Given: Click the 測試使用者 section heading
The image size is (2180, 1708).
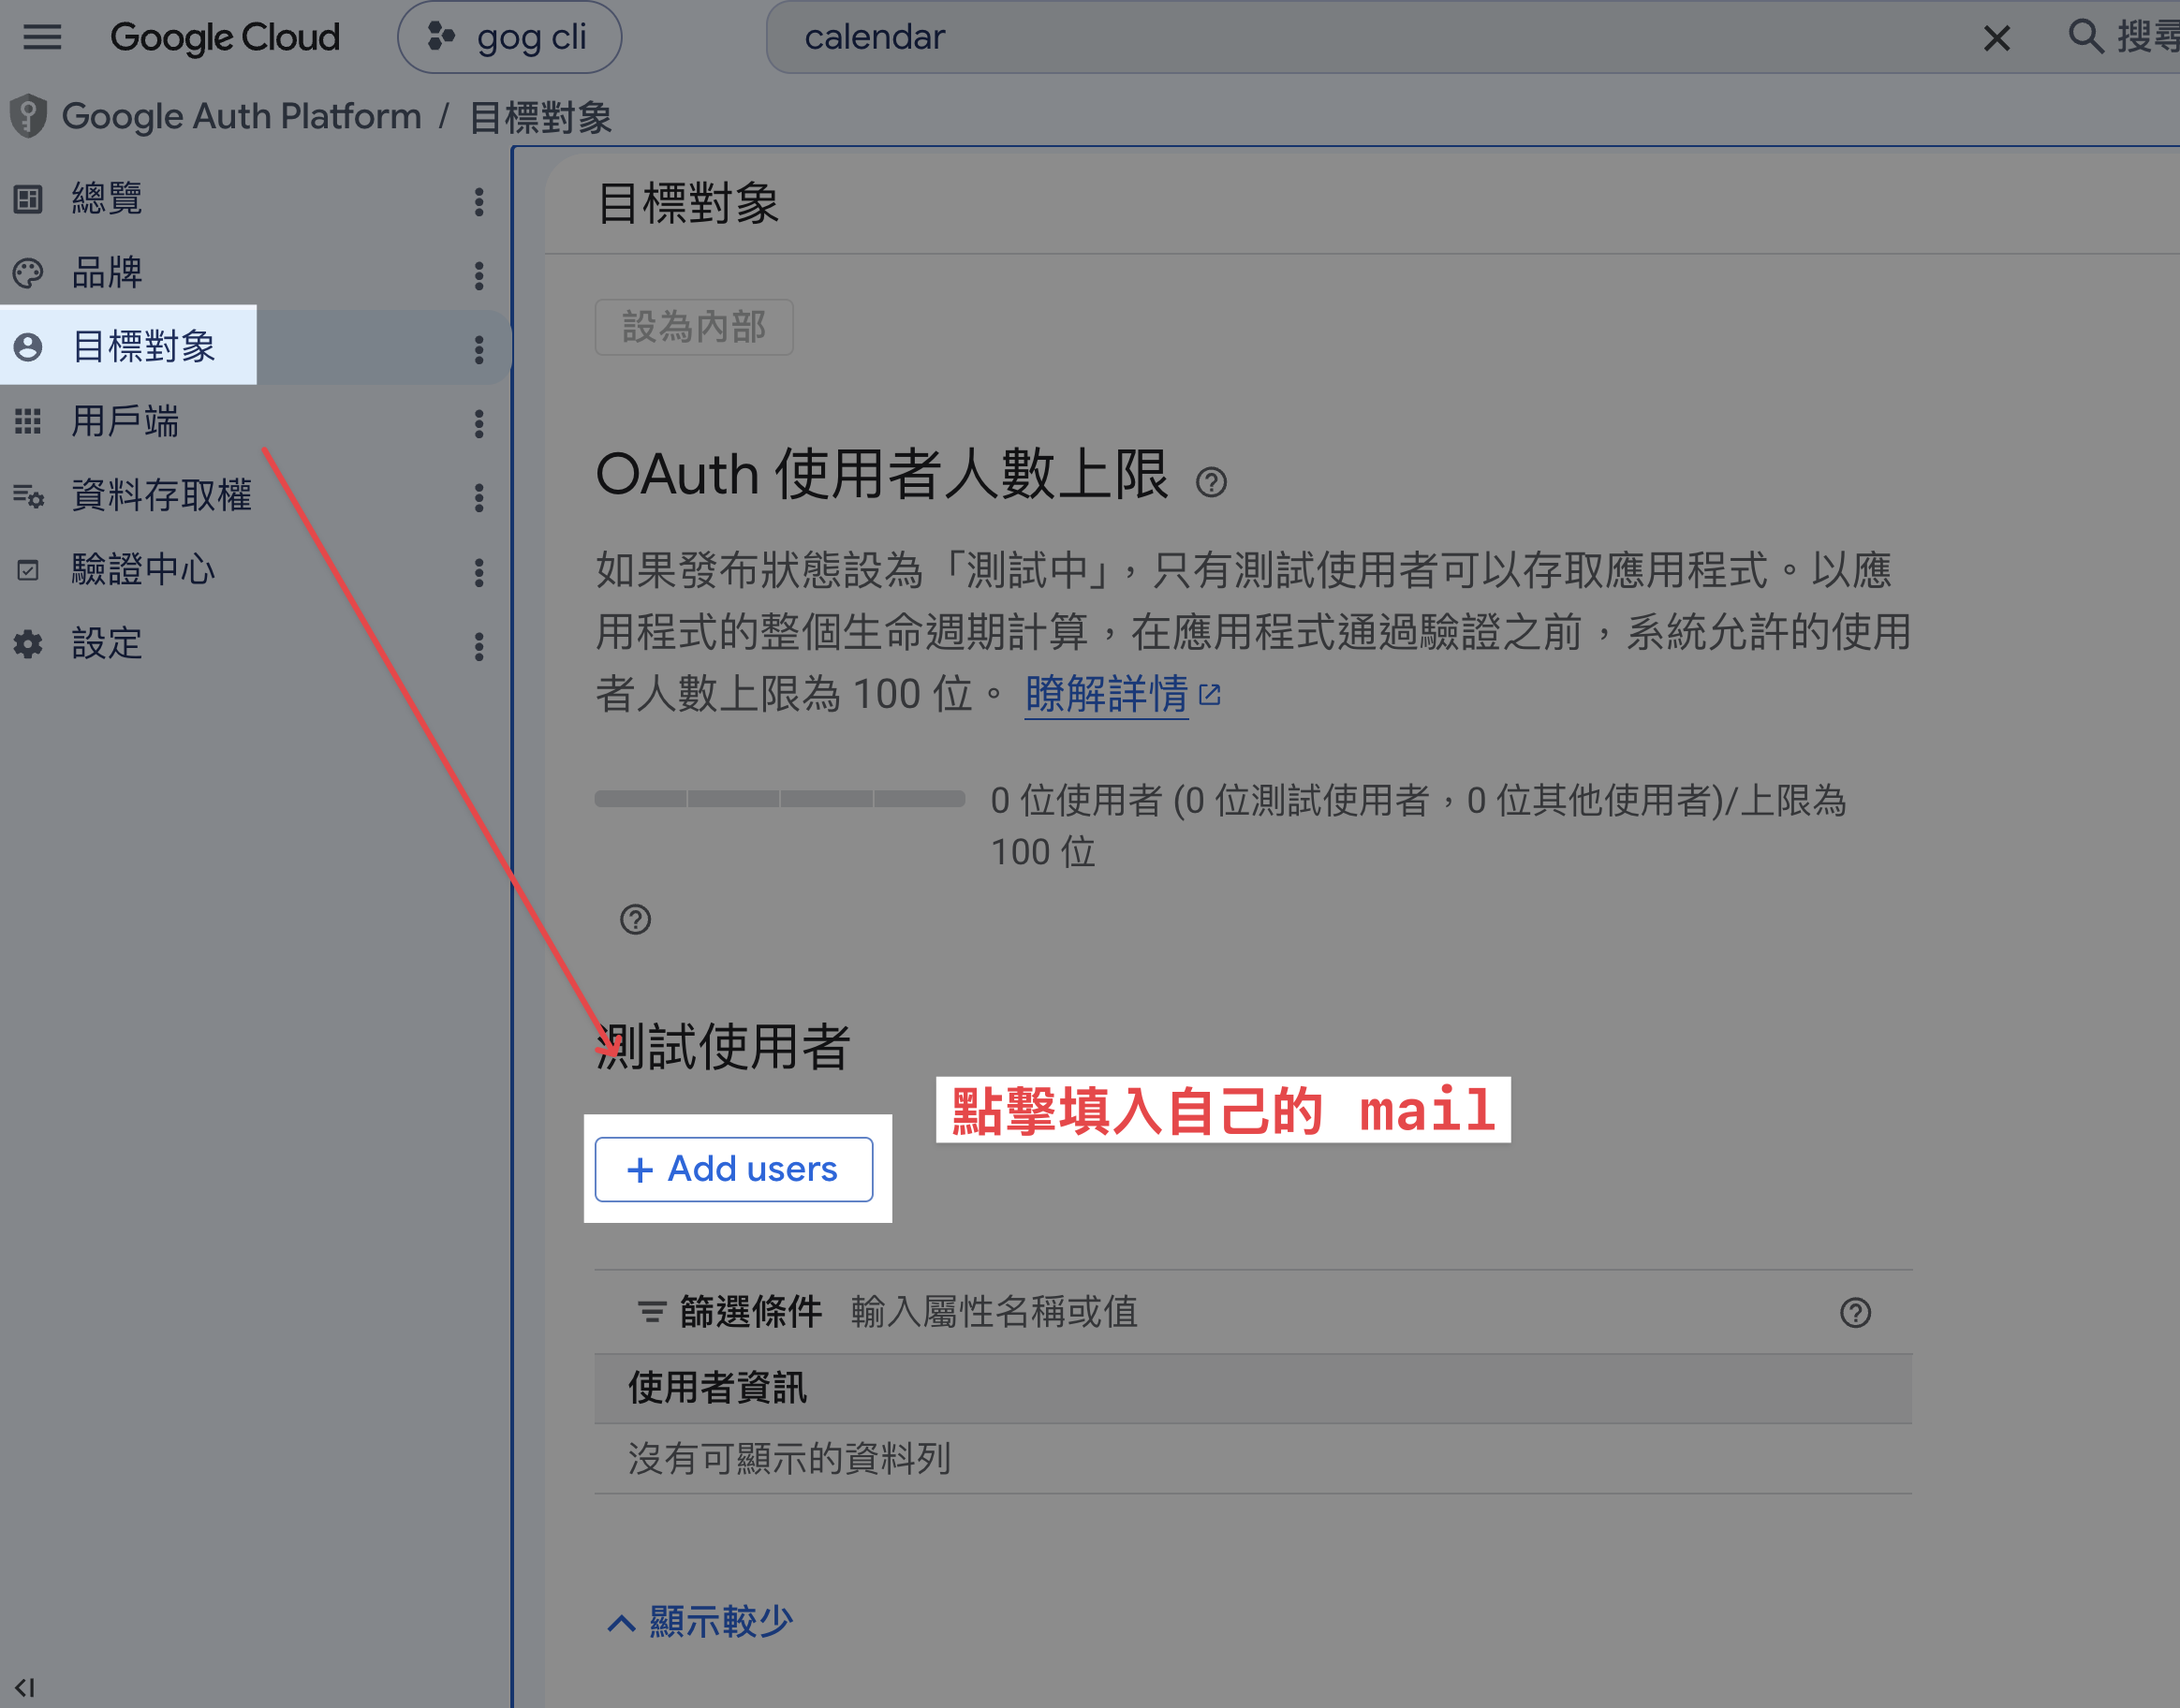Looking at the screenshot, I should 723,1047.
